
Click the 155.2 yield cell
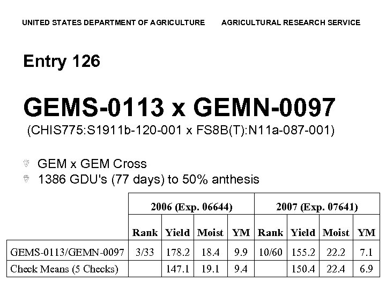[x=302, y=252]
